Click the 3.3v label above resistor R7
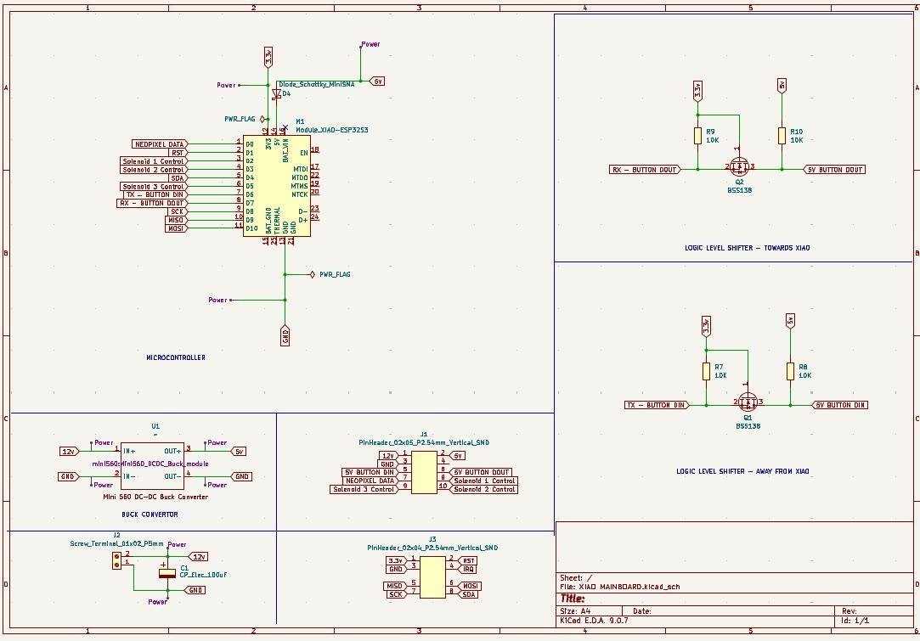Image resolution: width=920 pixels, height=641 pixels. point(707,326)
